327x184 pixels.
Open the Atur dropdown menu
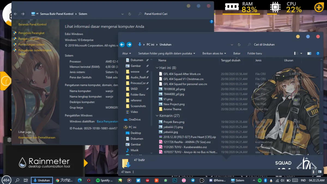127,53
